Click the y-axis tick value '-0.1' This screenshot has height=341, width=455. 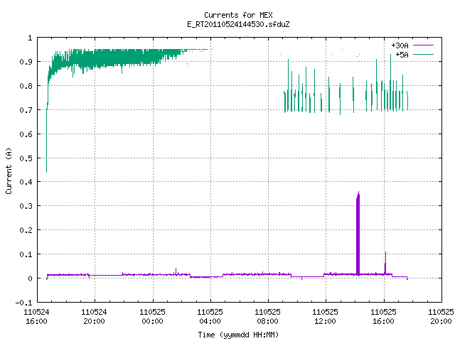click(23, 303)
